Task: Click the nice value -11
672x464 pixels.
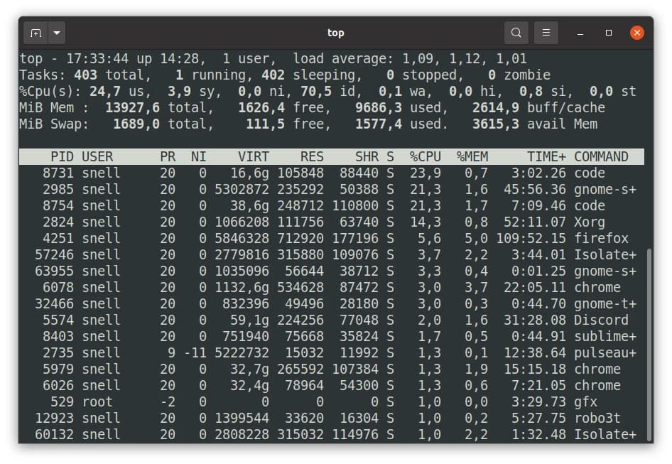Action: (x=195, y=352)
